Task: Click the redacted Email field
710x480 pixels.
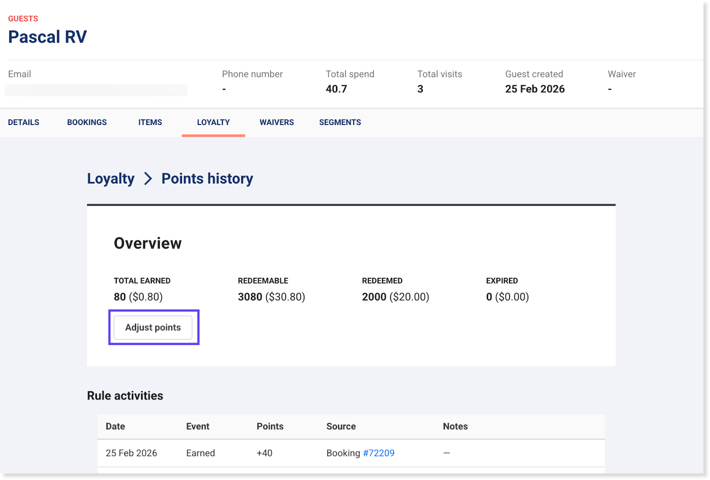Action: 96,90
